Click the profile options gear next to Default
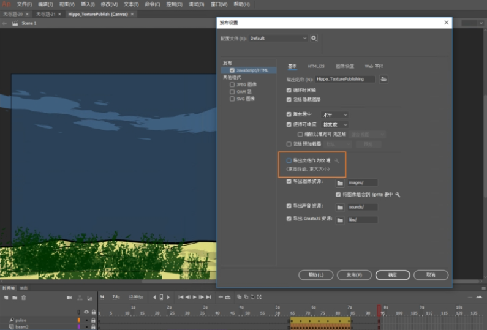 click(314, 38)
